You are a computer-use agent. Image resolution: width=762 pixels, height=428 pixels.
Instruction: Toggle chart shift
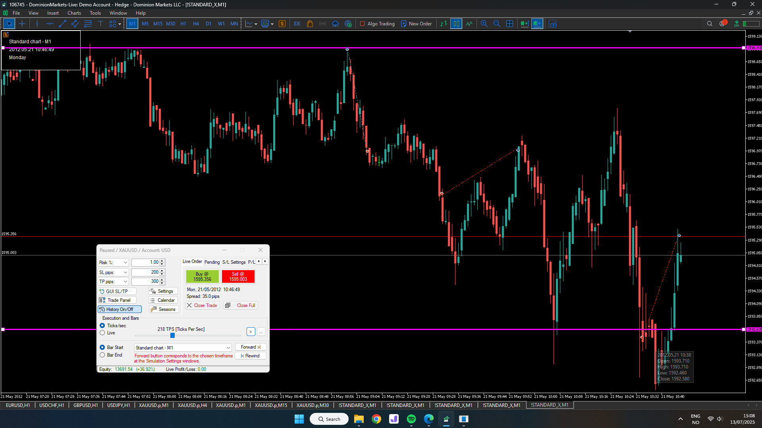tap(537, 24)
